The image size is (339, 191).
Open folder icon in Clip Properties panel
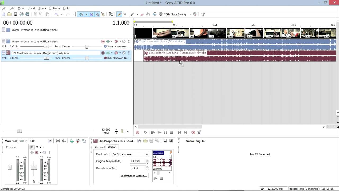(x=145, y=141)
